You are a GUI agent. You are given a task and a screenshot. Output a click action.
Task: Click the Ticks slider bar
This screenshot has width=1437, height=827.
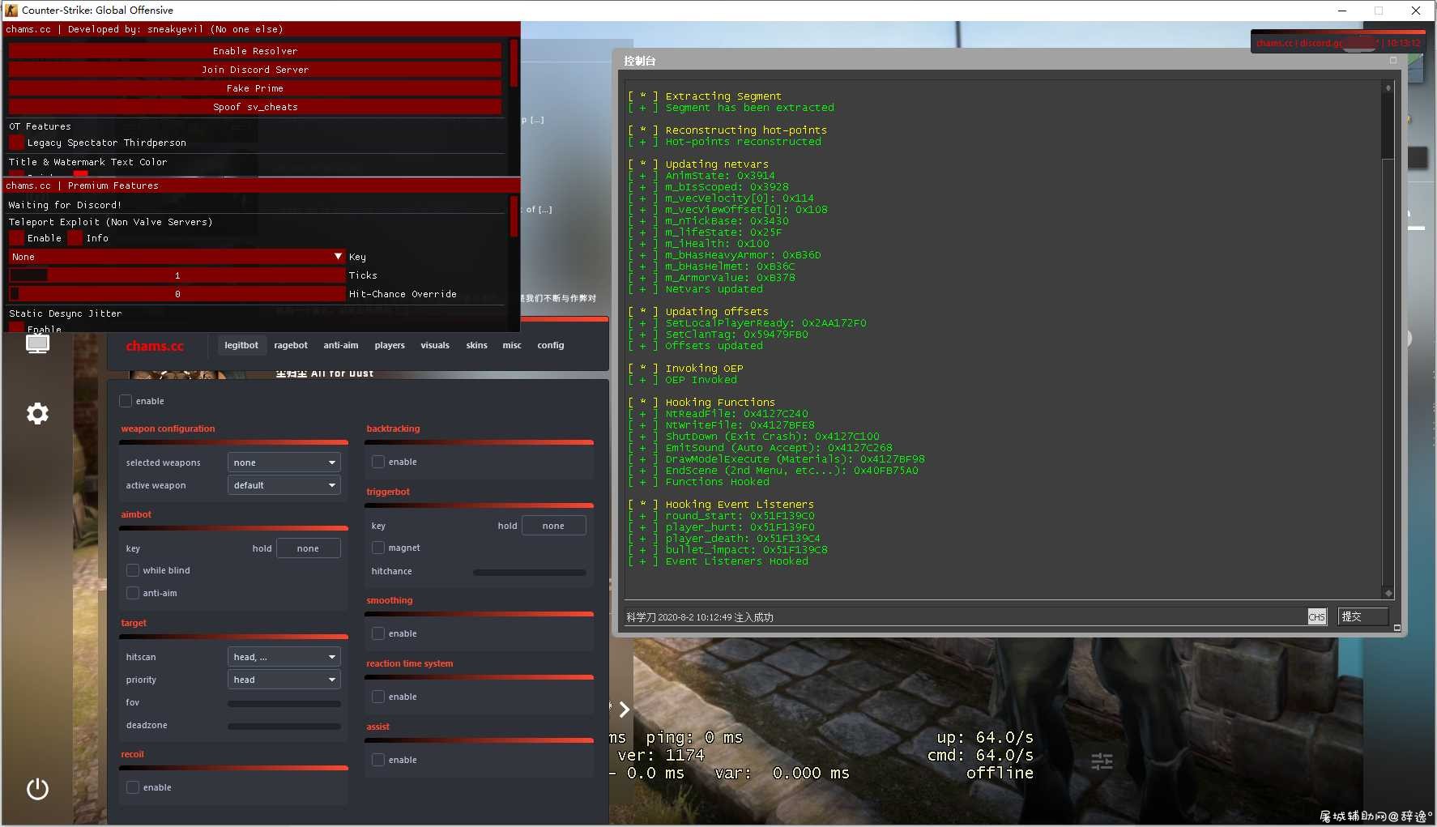(x=177, y=275)
